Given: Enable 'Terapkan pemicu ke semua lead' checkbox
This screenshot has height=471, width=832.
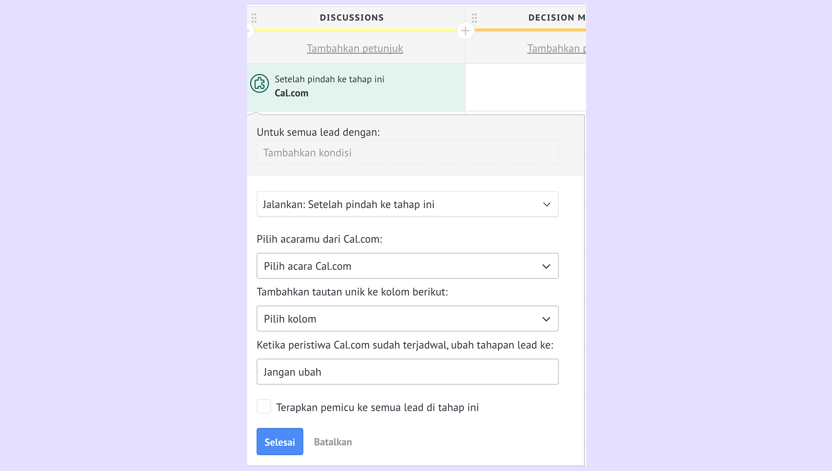Looking at the screenshot, I should click(264, 406).
